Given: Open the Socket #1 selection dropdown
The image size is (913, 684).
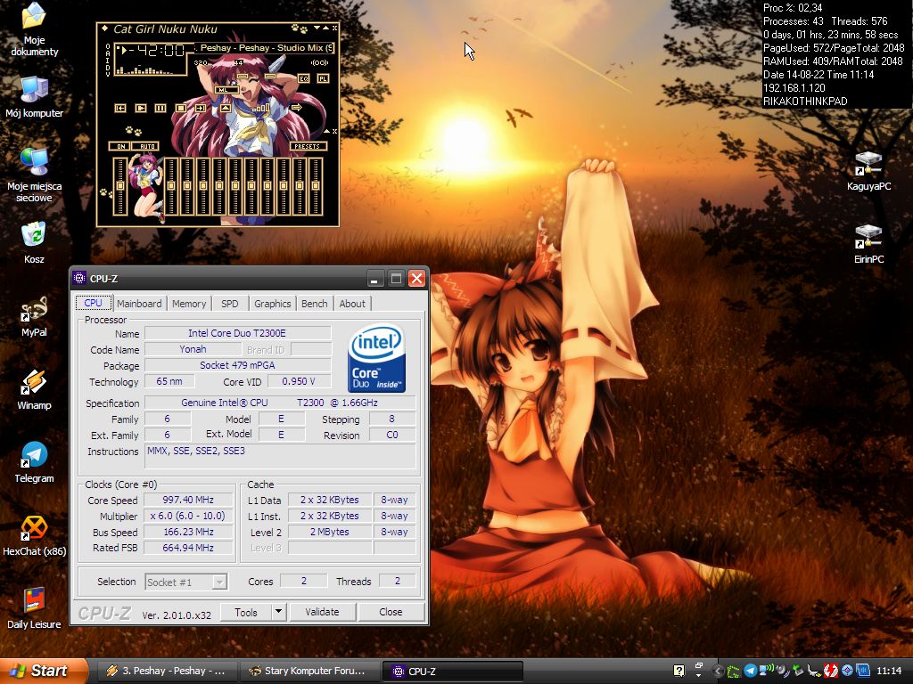Looking at the screenshot, I should (x=186, y=582).
